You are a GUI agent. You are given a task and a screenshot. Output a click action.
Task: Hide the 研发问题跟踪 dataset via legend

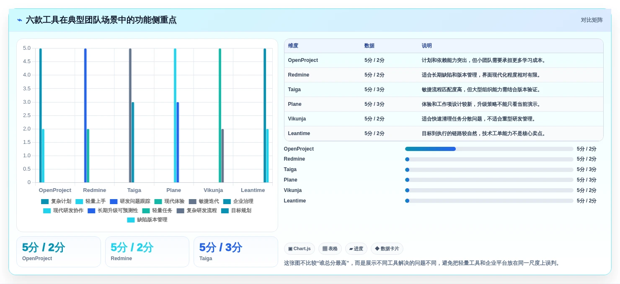[130, 201]
